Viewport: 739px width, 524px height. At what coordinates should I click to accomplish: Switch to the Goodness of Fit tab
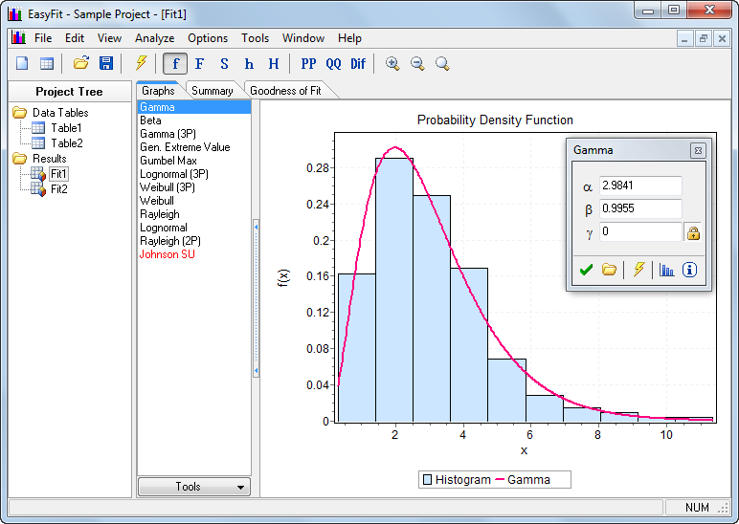click(x=285, y=91)
